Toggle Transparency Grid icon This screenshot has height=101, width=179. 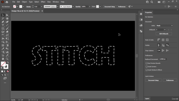pos(167,40)
